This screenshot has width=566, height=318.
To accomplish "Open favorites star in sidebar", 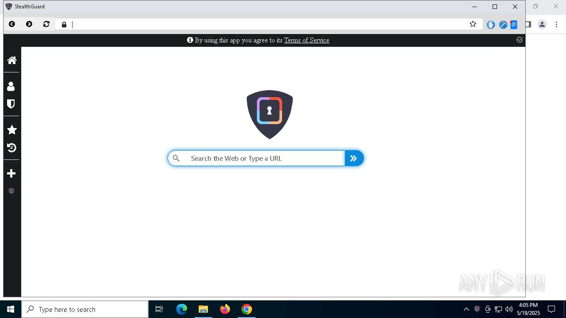I will coord(12,130).
